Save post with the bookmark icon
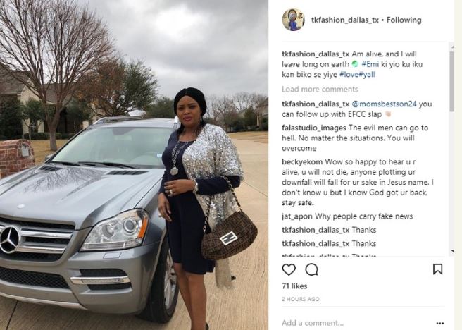This screenshot has height=330, width=462. [437, 269]
